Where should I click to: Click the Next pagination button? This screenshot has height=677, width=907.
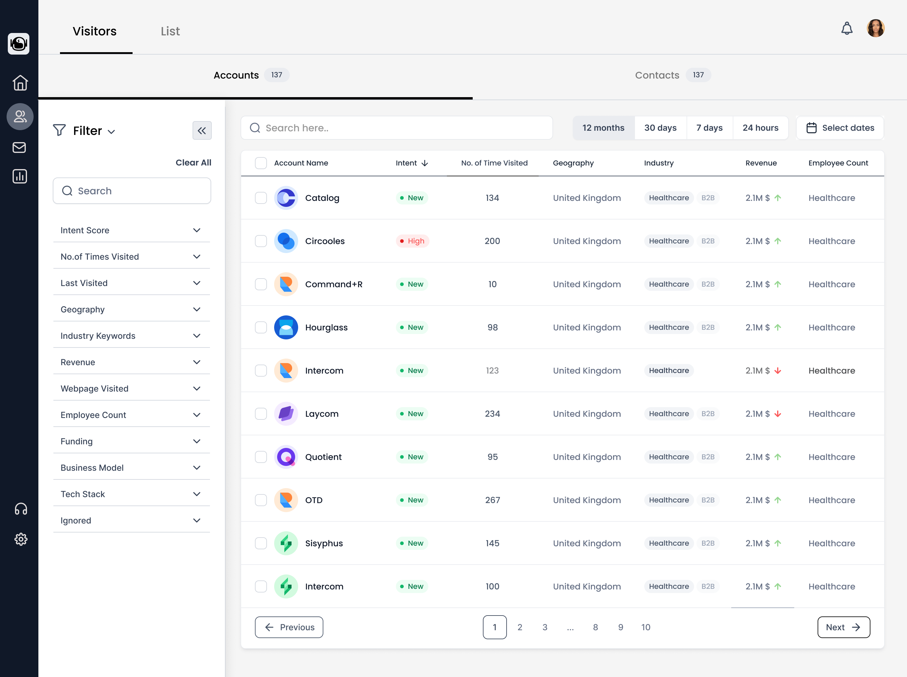point(843,627)
